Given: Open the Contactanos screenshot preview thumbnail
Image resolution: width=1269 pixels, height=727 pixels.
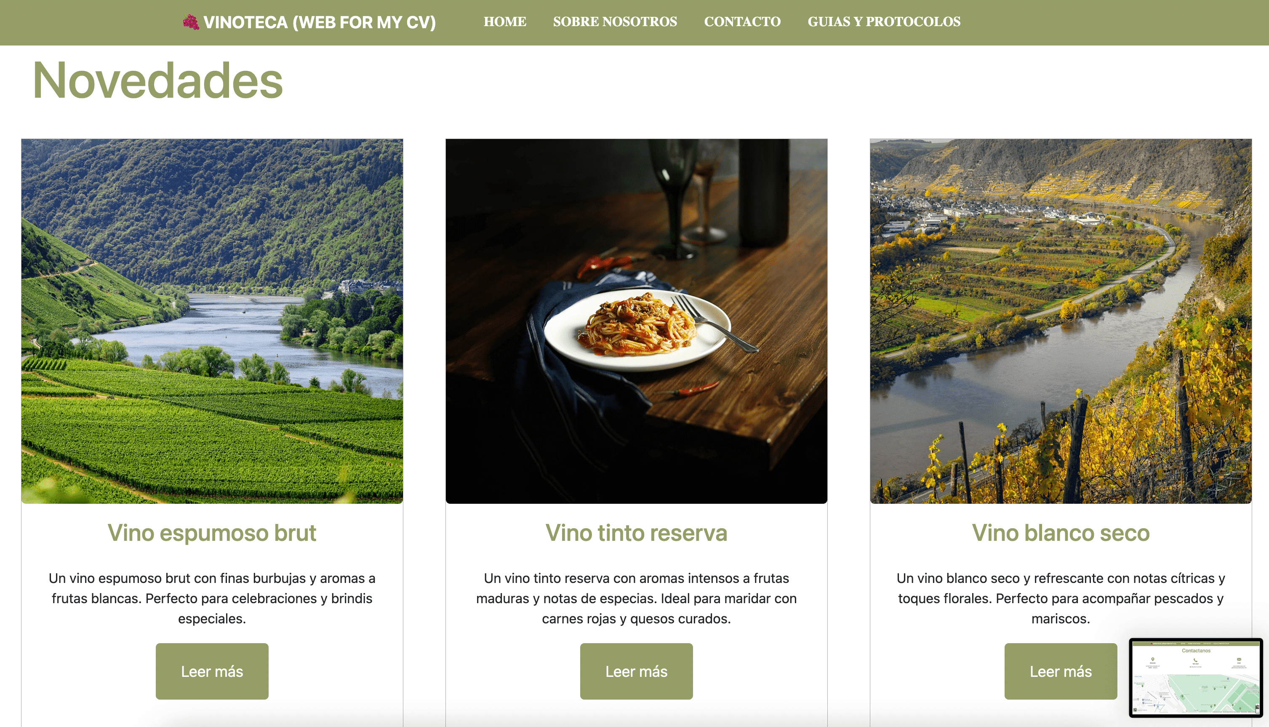Looking at the screenshot, I should (1196, 678).
